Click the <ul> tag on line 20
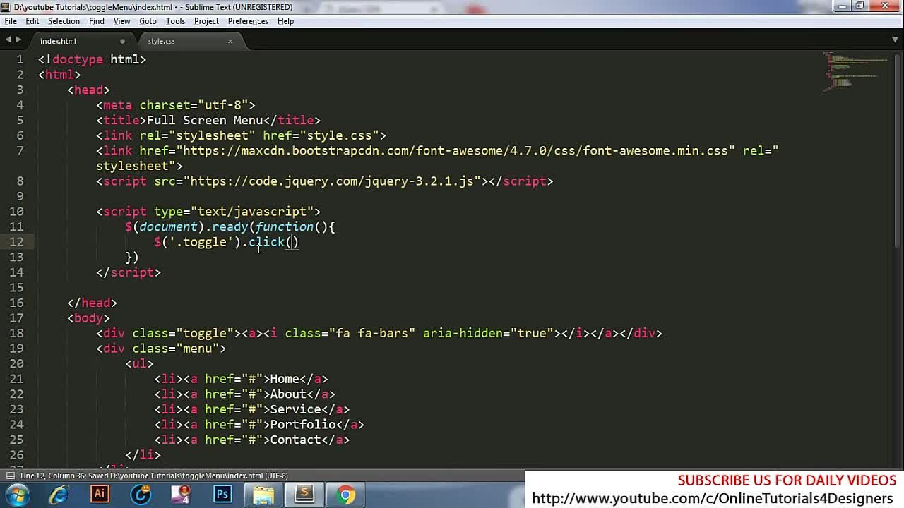 click(139, 363)
